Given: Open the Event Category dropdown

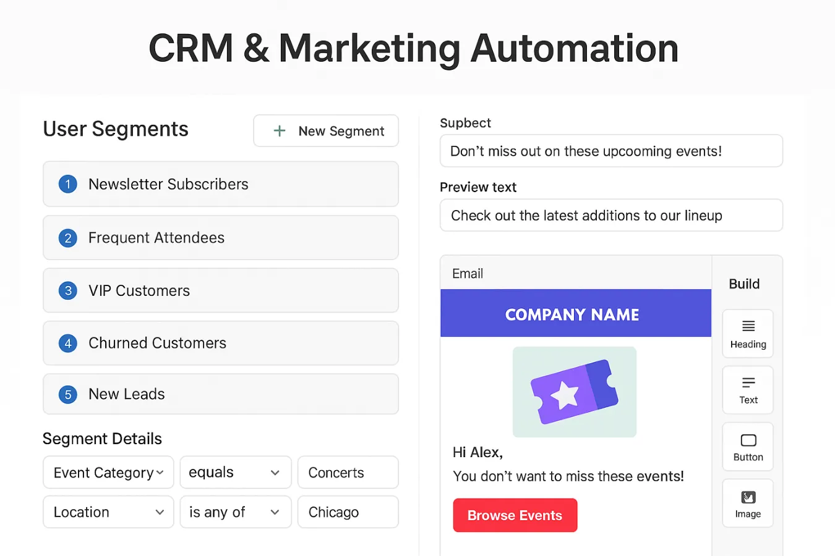Looking at the screenshot, I should 108,472.
